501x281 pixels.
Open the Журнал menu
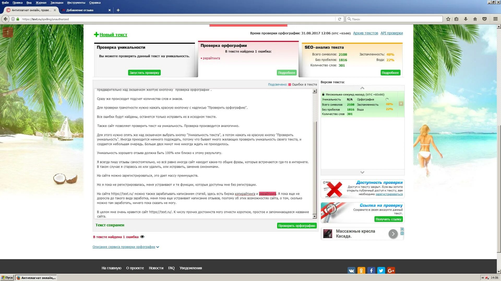41,3
